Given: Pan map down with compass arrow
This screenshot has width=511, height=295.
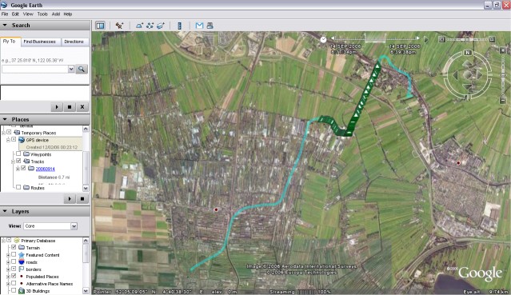Looking at the screenshot, I should pos(468,87).
